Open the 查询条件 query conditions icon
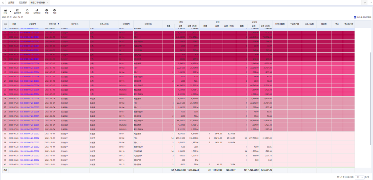 [x=17, y=11]
